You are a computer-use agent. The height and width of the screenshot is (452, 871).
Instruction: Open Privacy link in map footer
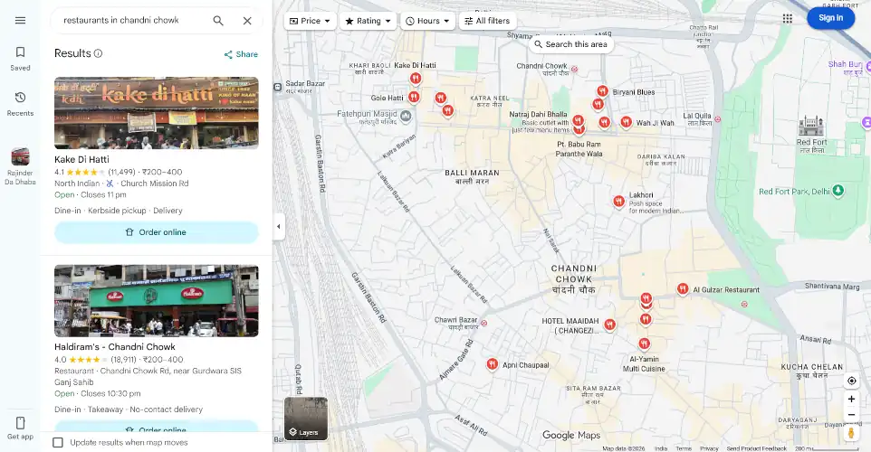coord(709,448)
